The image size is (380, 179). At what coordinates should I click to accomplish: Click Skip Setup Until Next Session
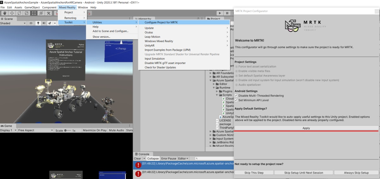click(304, 173)
